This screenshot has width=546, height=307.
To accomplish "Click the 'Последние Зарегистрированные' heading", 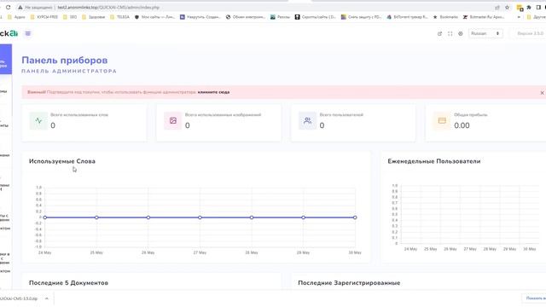I will (349, 283).
